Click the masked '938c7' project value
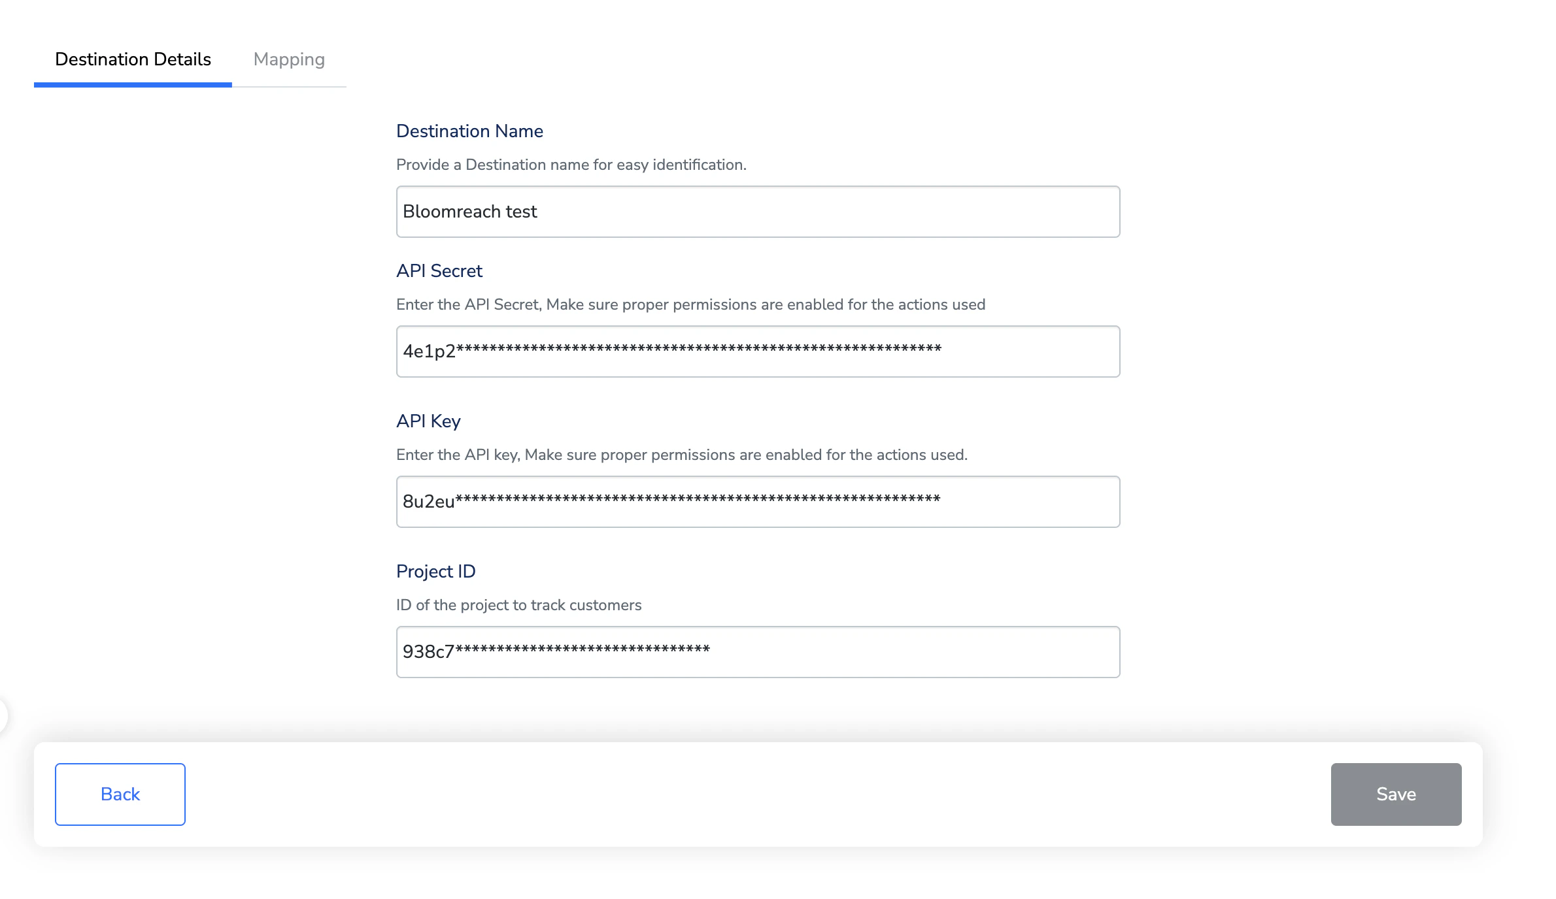This screenshot has width=1556, height=899. point(556,652)
